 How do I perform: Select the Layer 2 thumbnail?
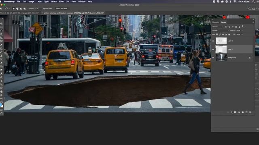click(x=221, y=41)
